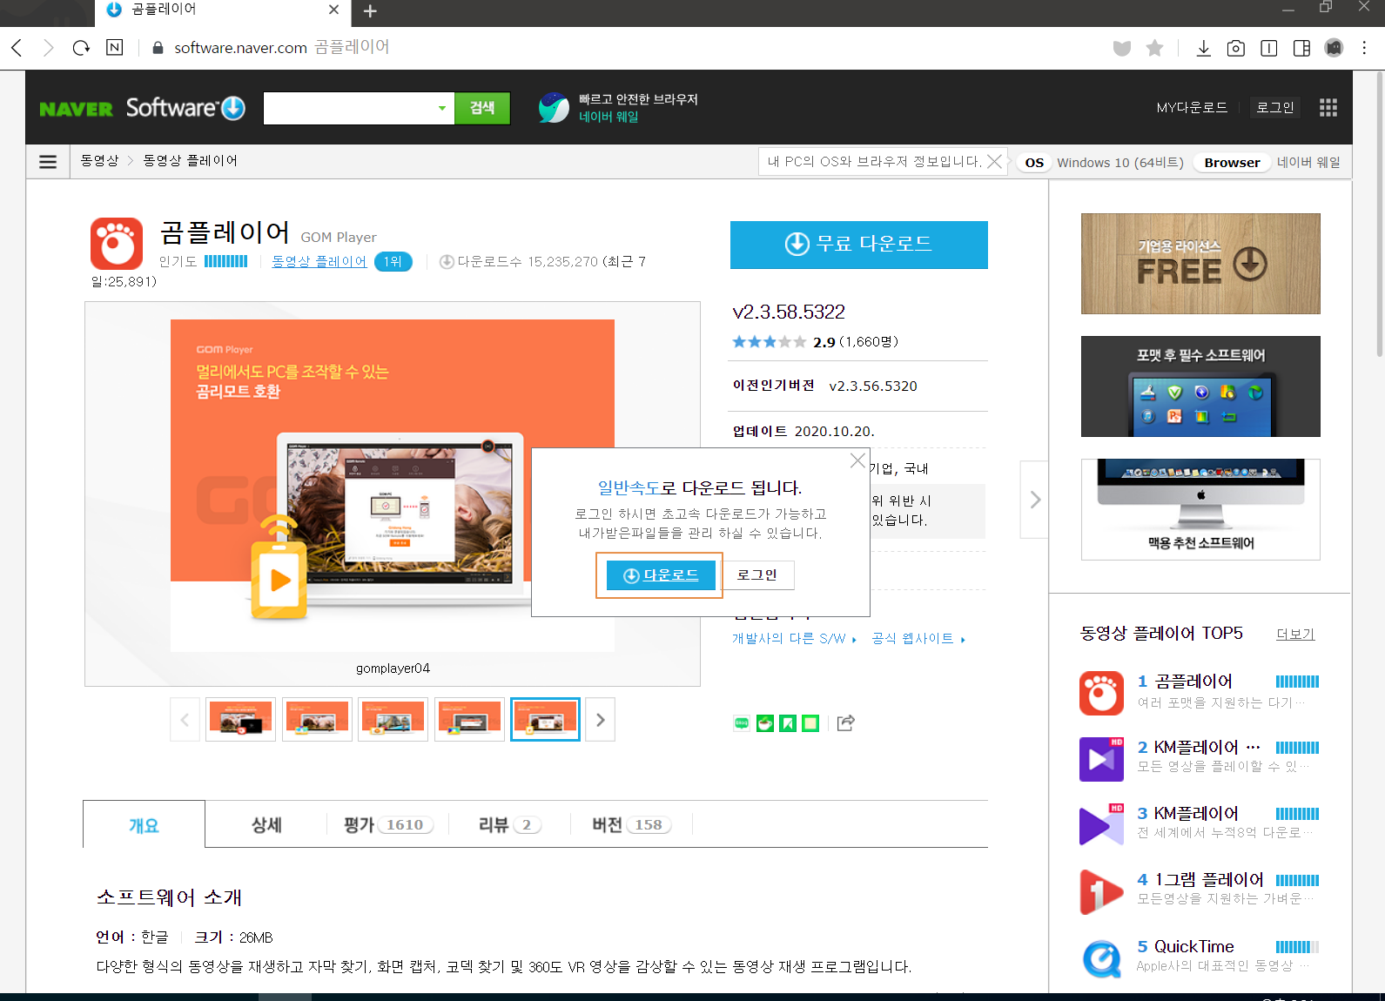The height and width of the screenshot is (1001, 1385).
Task: Switch to the 상세 tab
Action: pyautogui.click(x=266, y=824)
